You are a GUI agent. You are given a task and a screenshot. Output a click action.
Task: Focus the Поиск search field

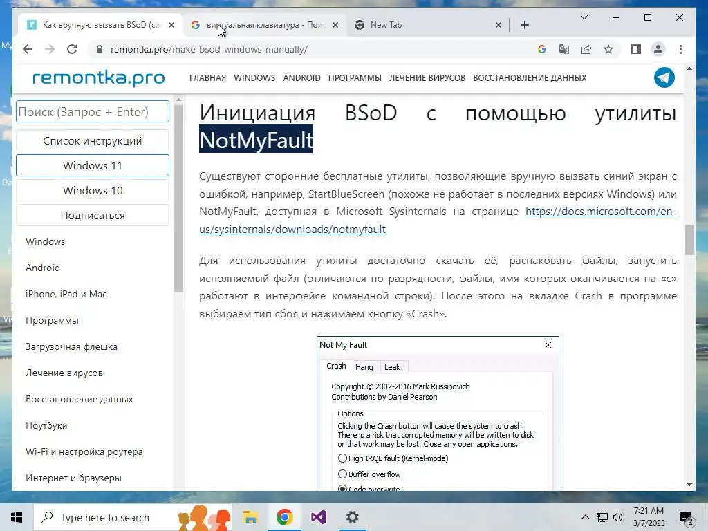click(93, 111)
